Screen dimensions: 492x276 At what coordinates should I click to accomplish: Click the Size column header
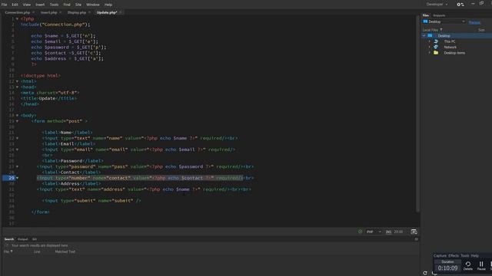[481, 30]
